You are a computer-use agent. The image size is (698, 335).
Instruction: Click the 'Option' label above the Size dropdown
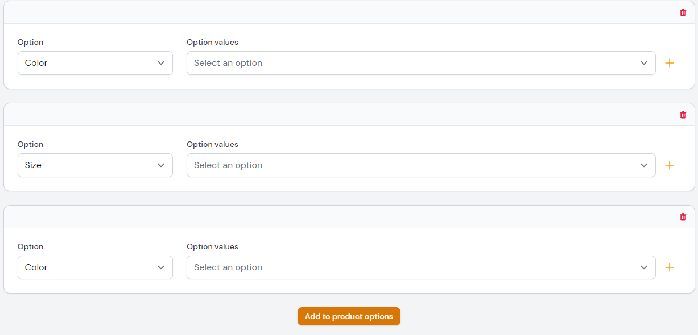(x=30, y=144)
